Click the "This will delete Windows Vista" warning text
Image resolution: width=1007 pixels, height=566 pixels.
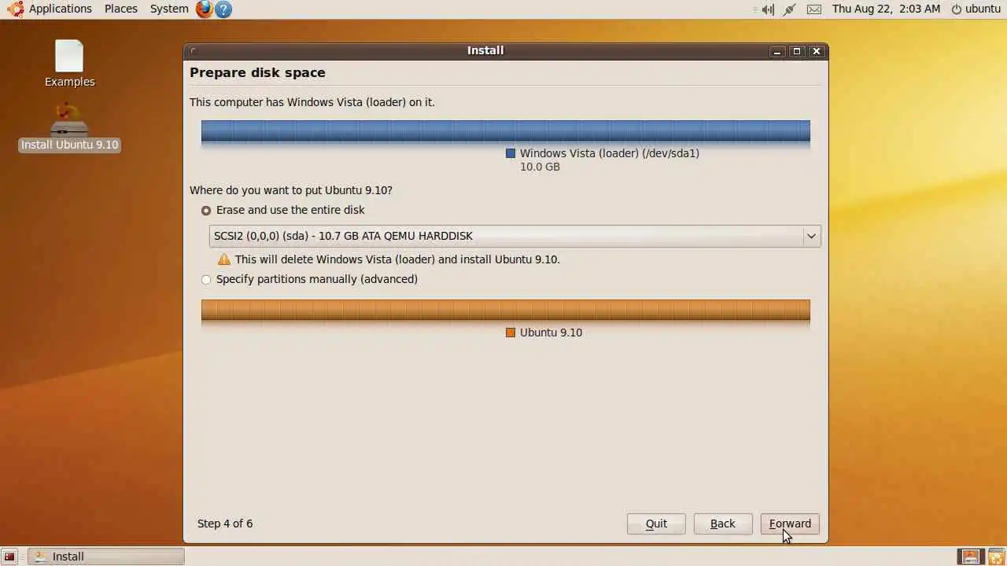click(397, 259)
